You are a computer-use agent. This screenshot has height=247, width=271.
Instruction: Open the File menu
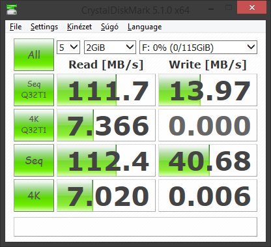click(16, 27)
